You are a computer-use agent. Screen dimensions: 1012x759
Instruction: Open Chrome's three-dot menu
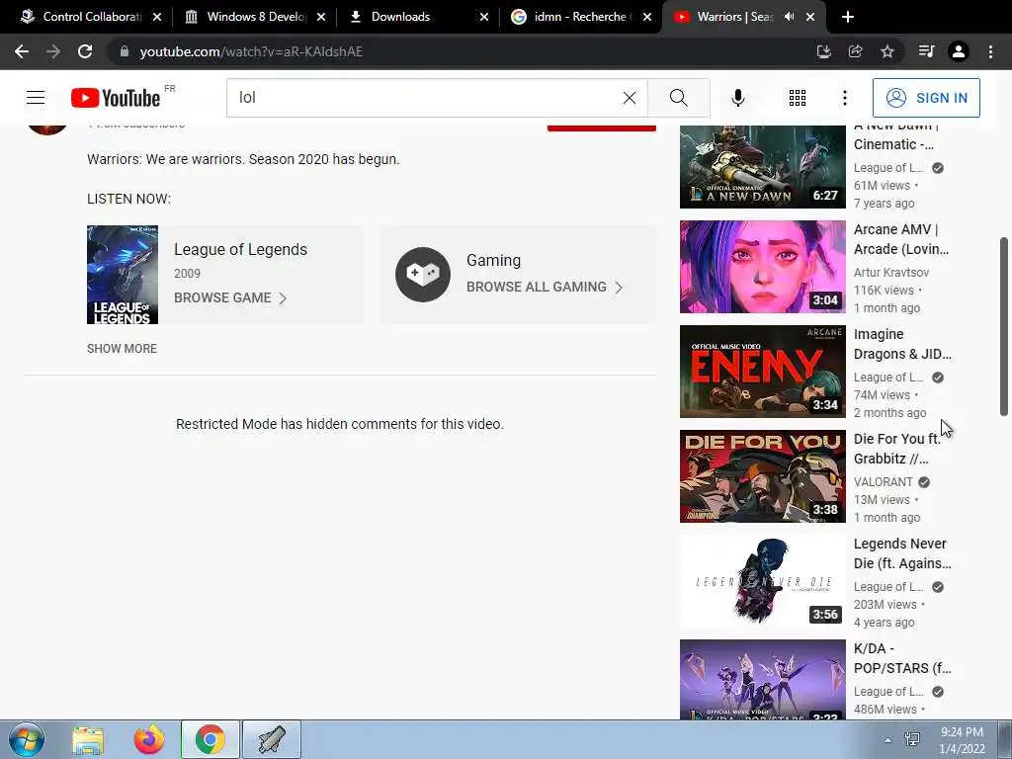[990, 51]
